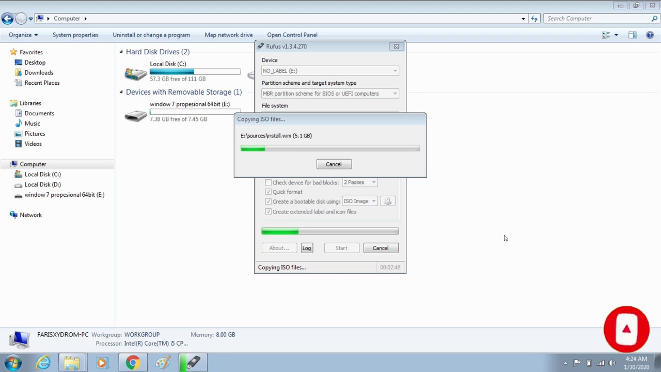This screenshot has height=372, width=661.
Task: Click System properties in the toolbar
Action: point(75,35)
